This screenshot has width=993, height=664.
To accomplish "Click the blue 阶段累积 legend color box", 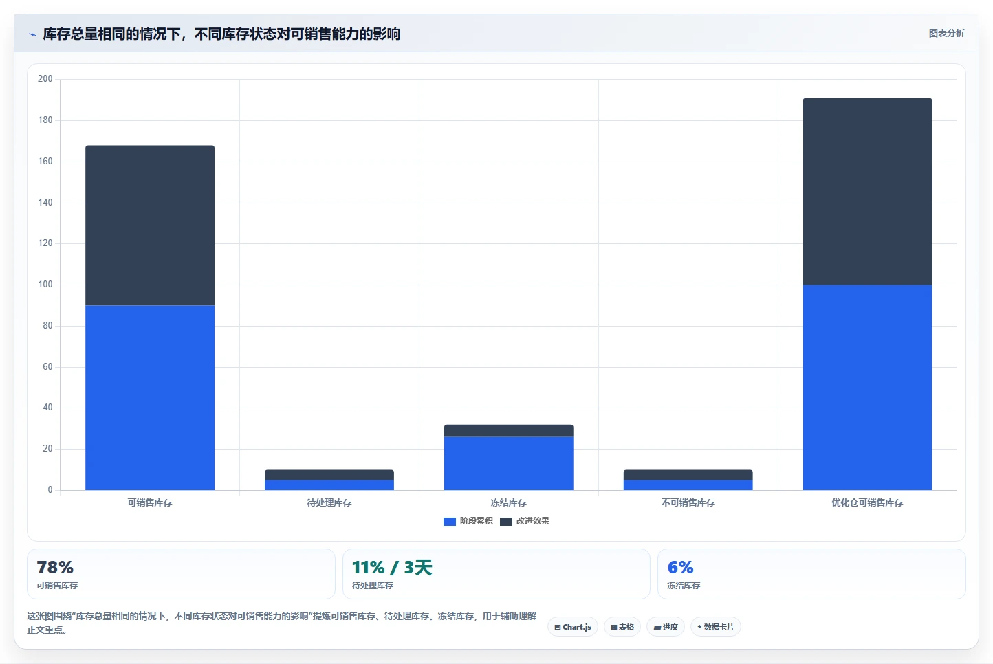I will coord(450,522).
